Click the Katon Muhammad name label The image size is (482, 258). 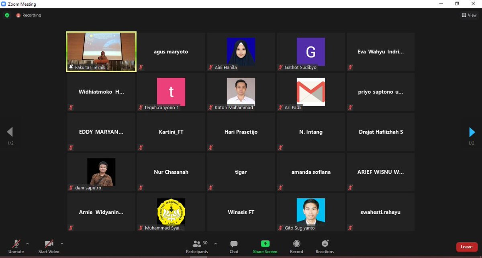coord(234,108)
